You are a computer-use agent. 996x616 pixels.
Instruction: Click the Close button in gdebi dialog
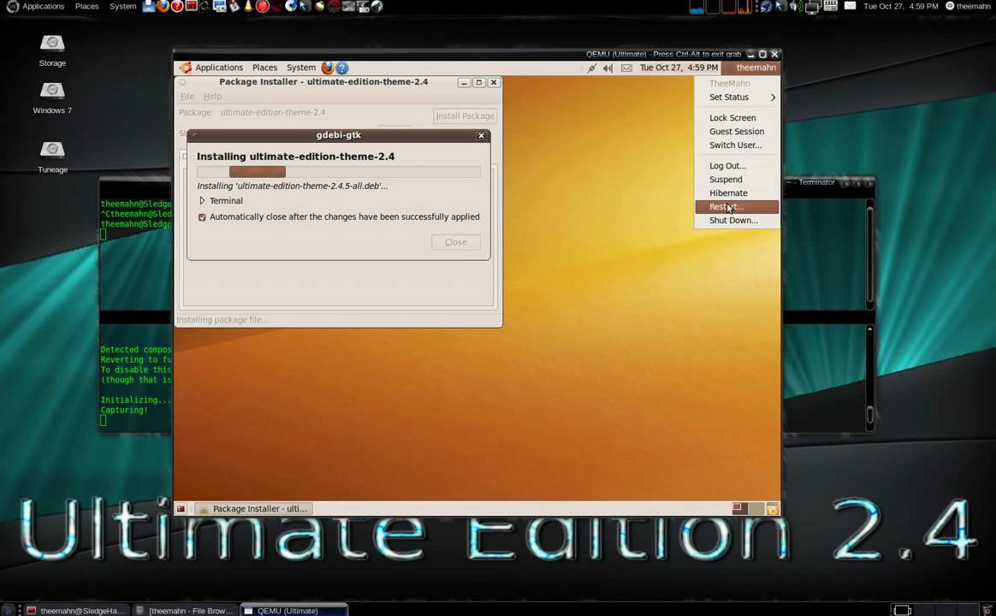click(x=455, y=243)
